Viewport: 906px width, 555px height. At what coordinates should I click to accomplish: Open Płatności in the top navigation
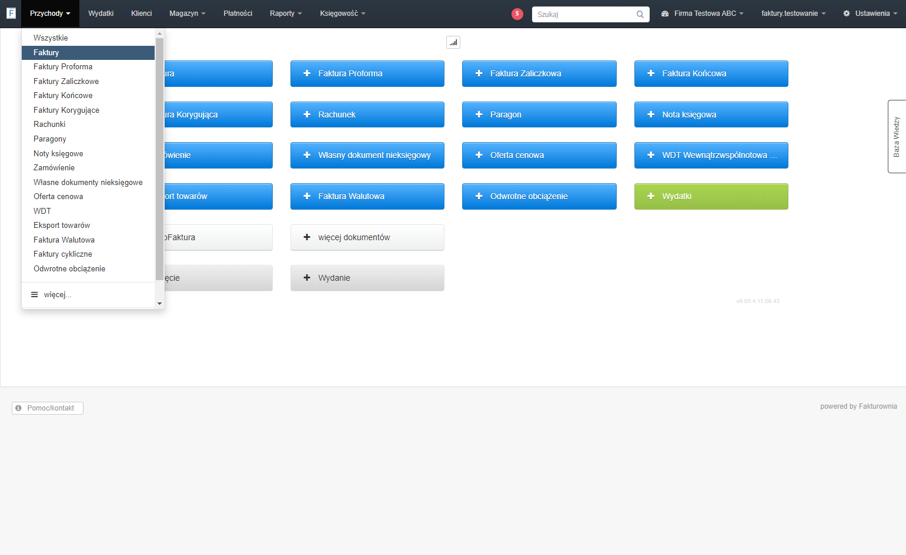(238, 14)
